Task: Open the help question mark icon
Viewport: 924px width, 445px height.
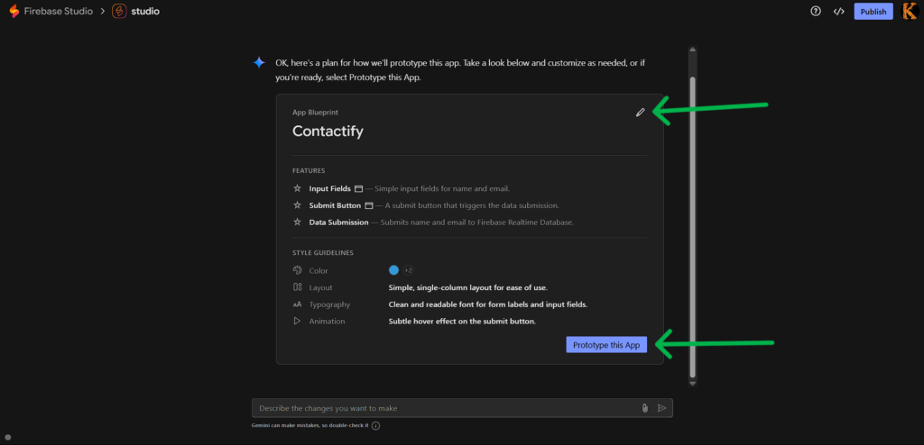Action: click(816, 11)
